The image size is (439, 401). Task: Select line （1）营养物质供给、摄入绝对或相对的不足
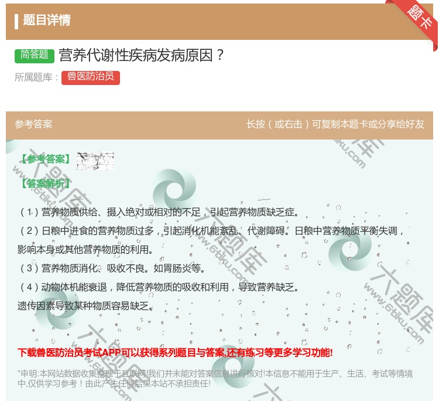pyautogui.click(x=159, y=212)
